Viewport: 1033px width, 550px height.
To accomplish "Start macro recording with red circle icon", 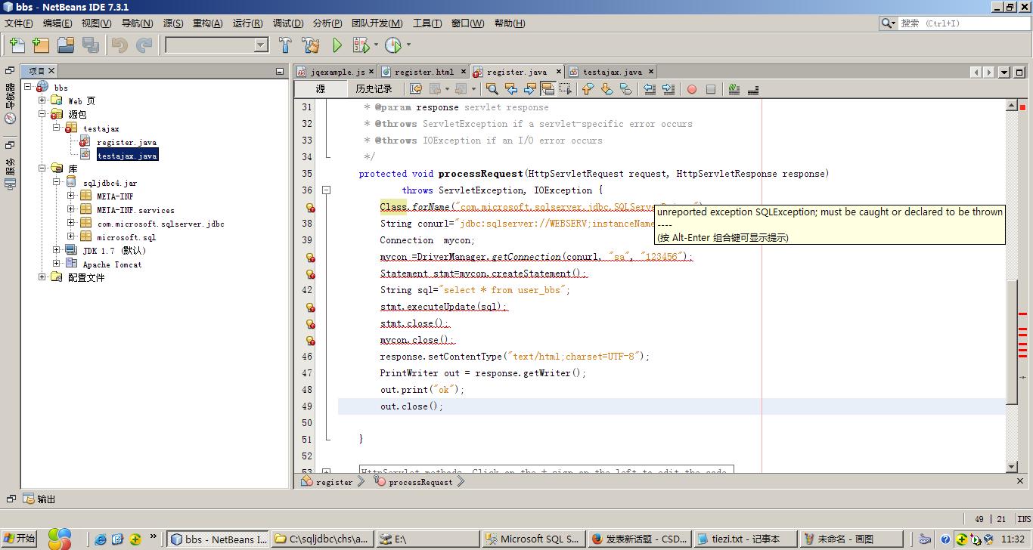I will 691,89.
